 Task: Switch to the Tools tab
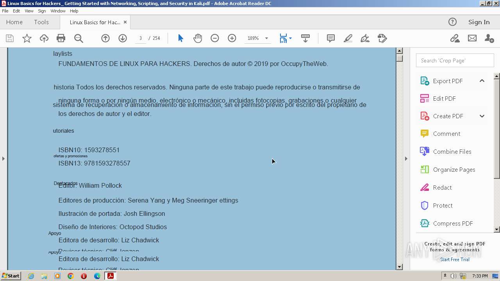tap(41, 22)
